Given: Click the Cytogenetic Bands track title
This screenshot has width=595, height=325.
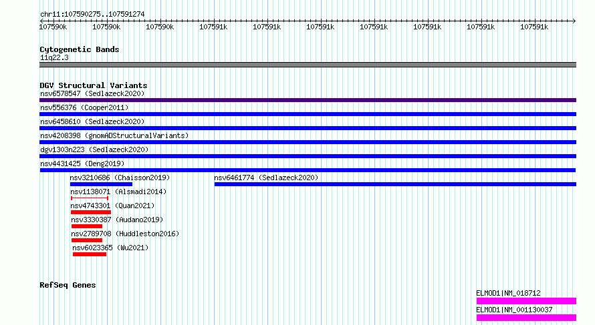Looking at the screenshot, I should [x=80, y=49].
